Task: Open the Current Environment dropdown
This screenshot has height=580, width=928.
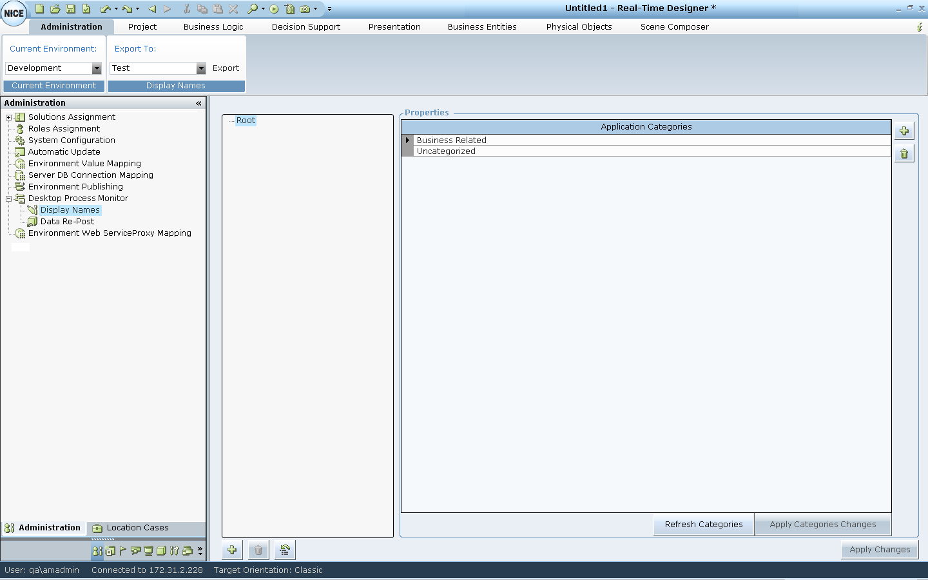Action: tap(97, 68)
